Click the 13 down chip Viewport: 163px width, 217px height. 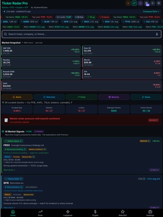pos(104,17)
